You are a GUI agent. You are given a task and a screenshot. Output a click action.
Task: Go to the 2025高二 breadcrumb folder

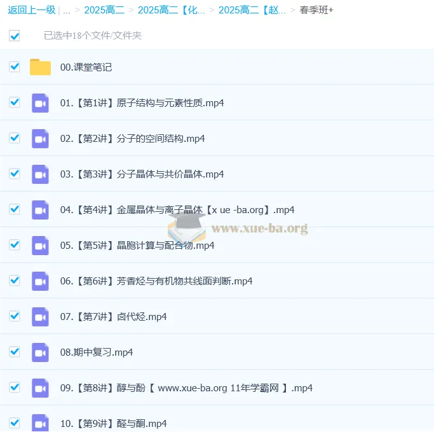[x=103, y=10]
